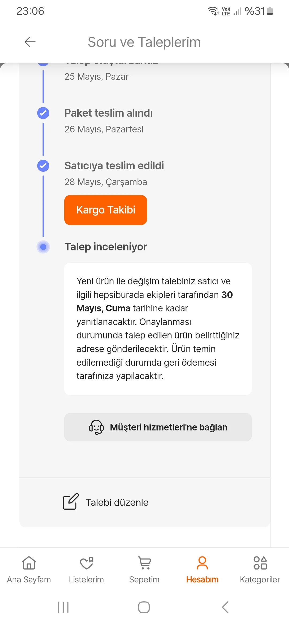Tap the Talep inceleniyor status dot
289x626 pixels.
(43, 247)
